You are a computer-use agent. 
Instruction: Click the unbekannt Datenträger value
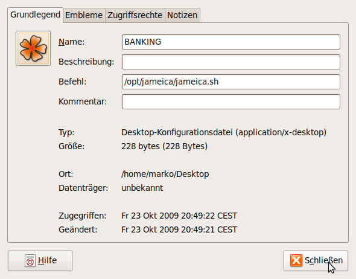coord(142,188)
